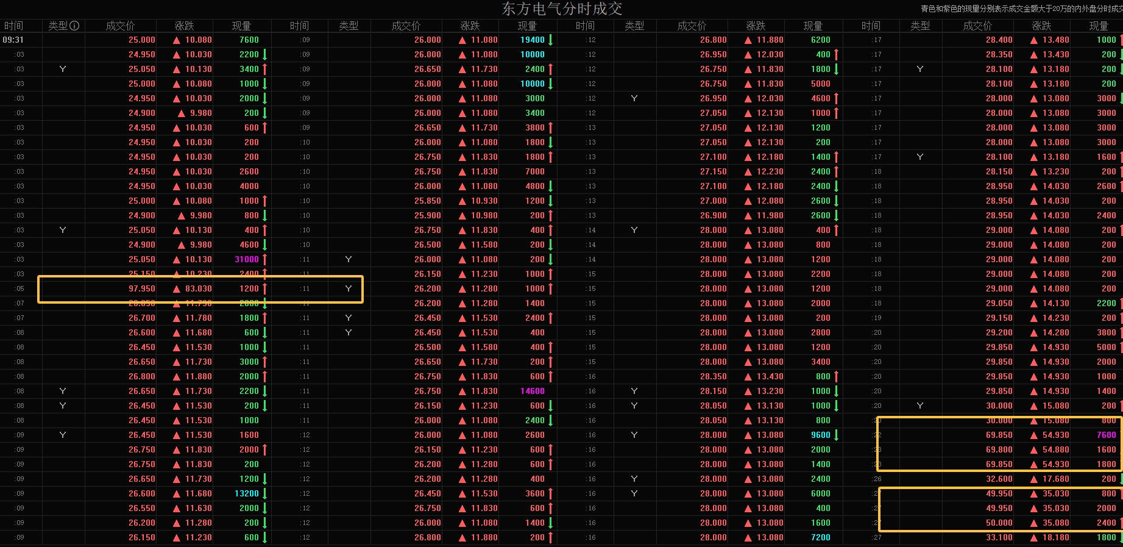Viewport: 1123px width, 547px height.
Task: Click the red up triangle beside 54.880
Action: point(1034,450)
